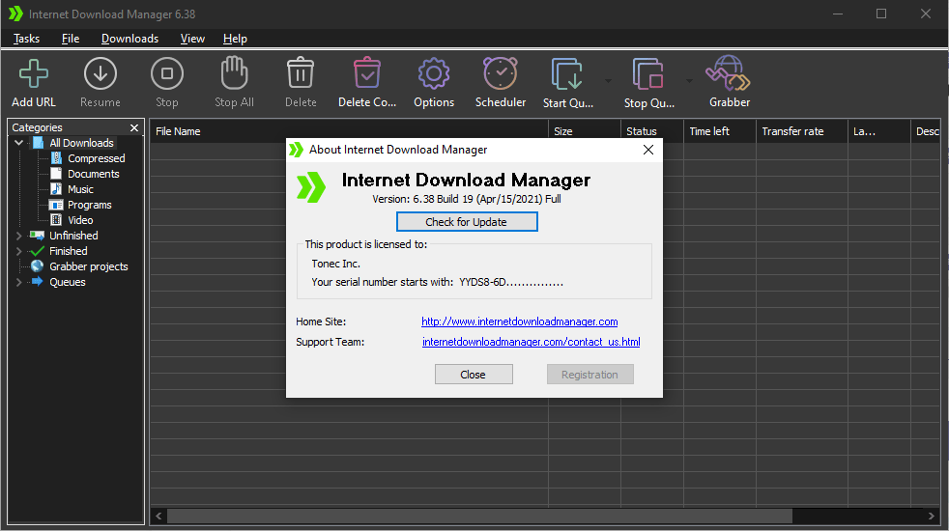Open the View menu
This screenshot has width=949, height=531.
pyautogui.click(x=192, y=39)
